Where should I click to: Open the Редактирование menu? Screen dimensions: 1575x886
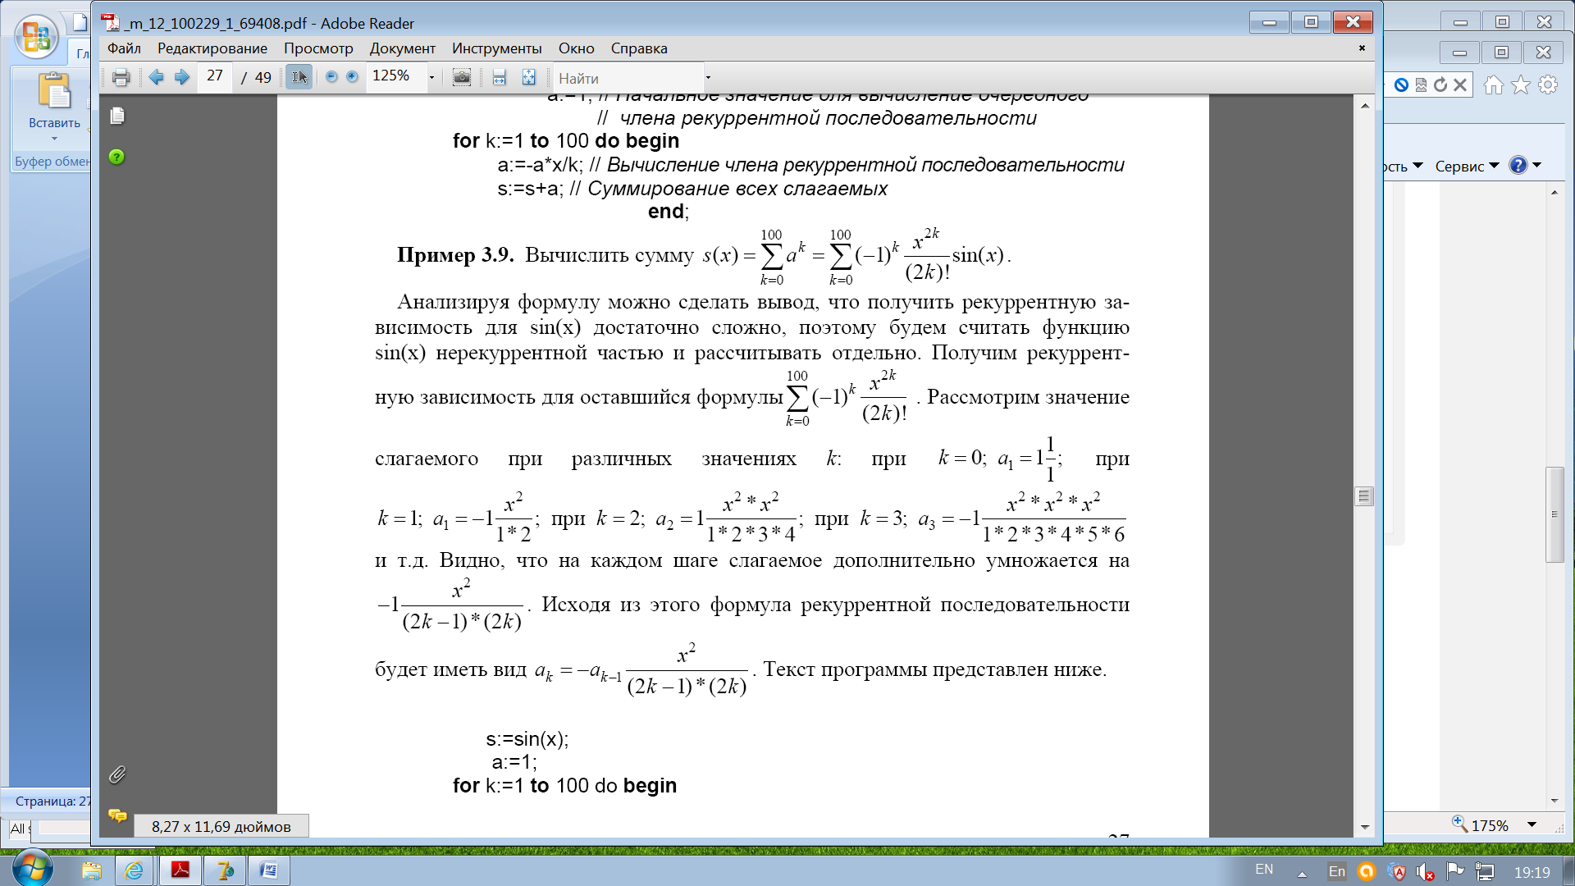212,48
